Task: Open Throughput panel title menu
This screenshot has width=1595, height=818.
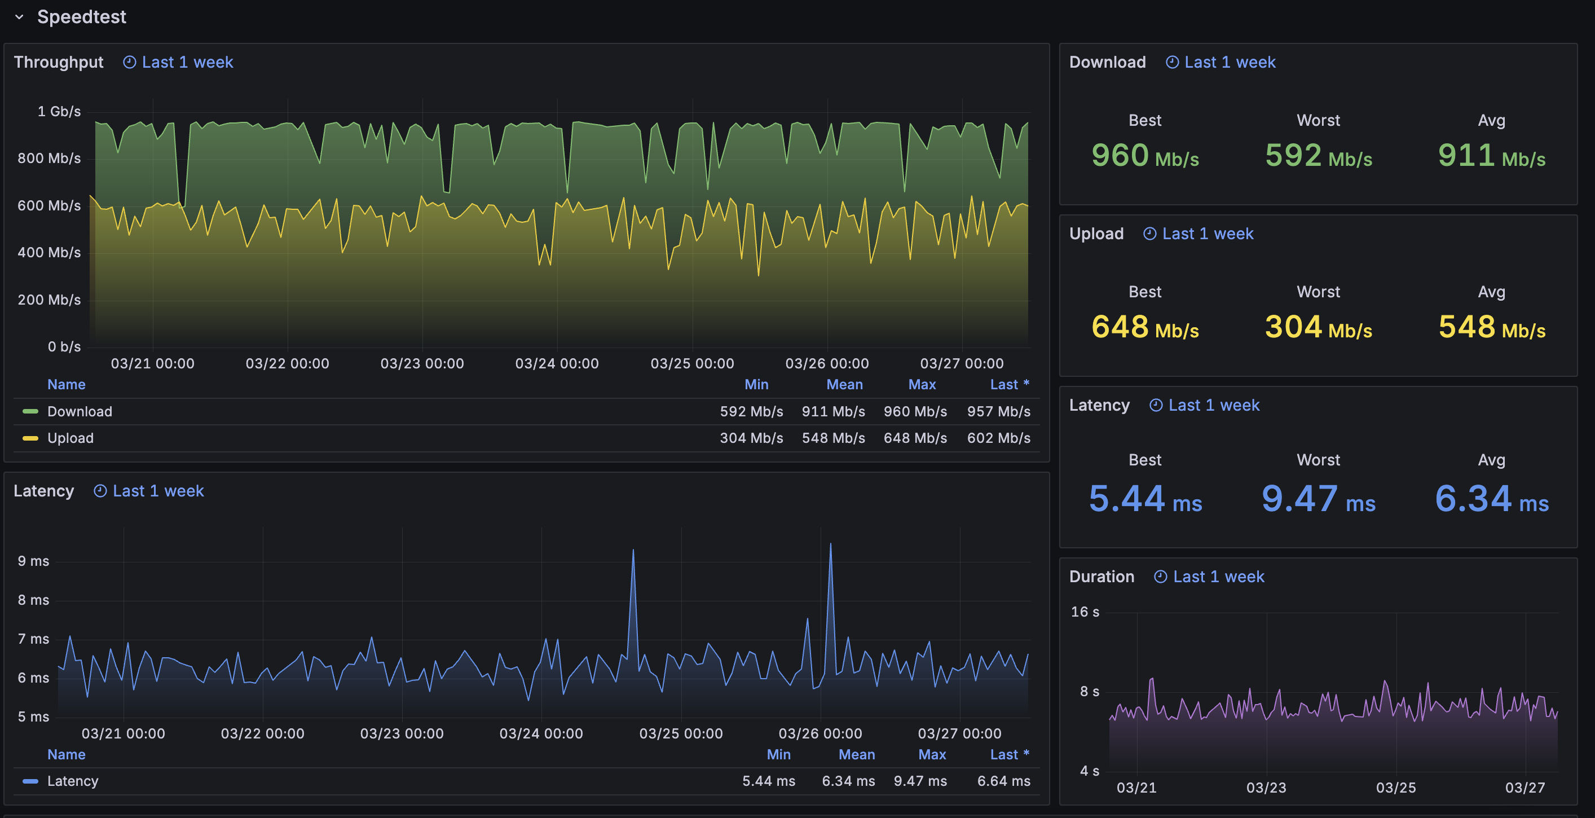Action: pyautogui.click(x=59, y=63)
